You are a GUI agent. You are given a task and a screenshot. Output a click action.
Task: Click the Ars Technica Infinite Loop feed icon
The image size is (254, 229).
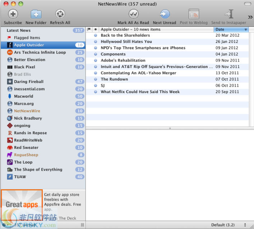(10, 52)
